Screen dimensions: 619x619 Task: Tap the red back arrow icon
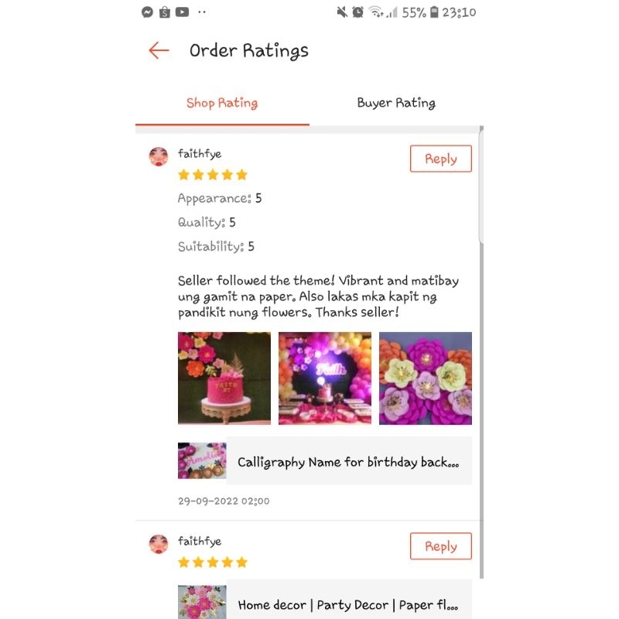[x=159, y=50]
